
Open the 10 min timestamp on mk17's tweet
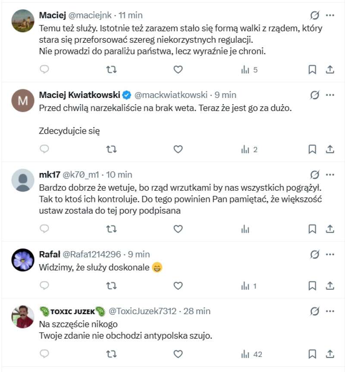click(x=120, y=175)
